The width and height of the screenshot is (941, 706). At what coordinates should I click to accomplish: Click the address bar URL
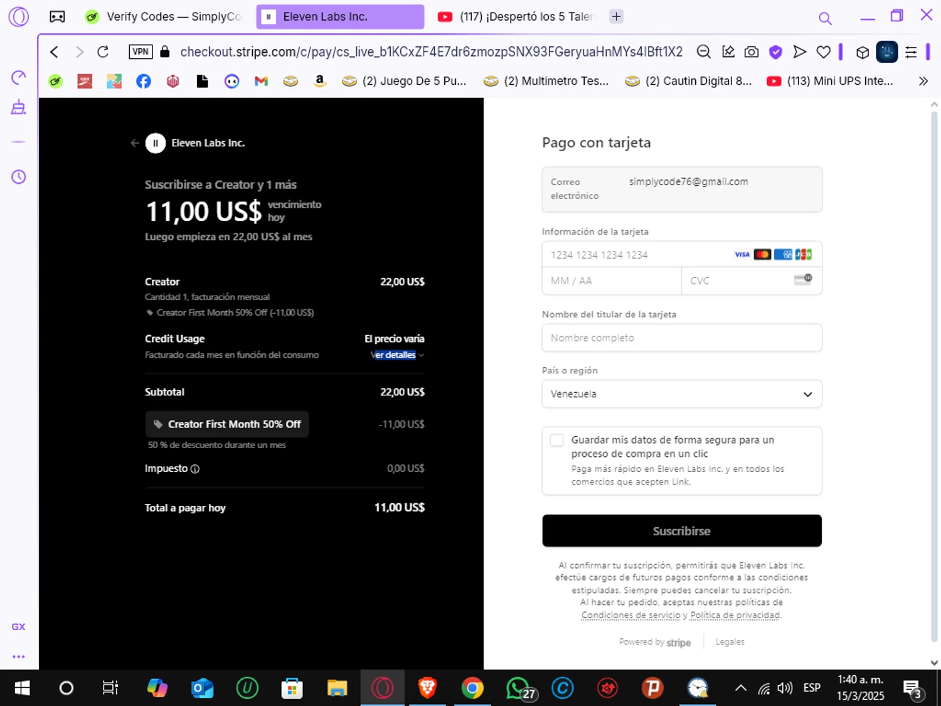click(x=431, y=52)
